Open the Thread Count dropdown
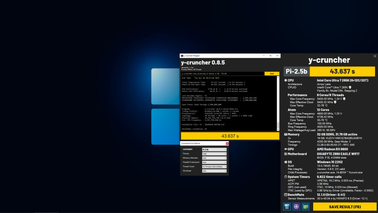378x213 pixels. tap(215, 167)
